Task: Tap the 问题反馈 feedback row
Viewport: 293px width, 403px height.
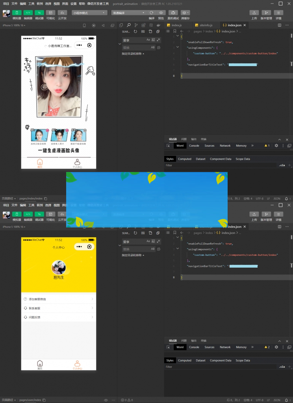Action: pyautogui.click(x=58, y=317)
